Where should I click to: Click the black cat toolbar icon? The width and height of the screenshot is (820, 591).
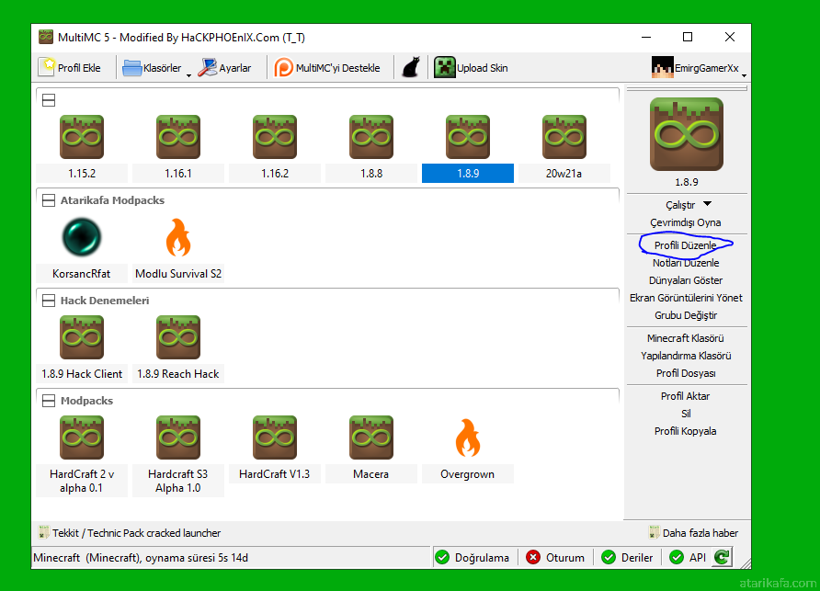coord(411,67)
